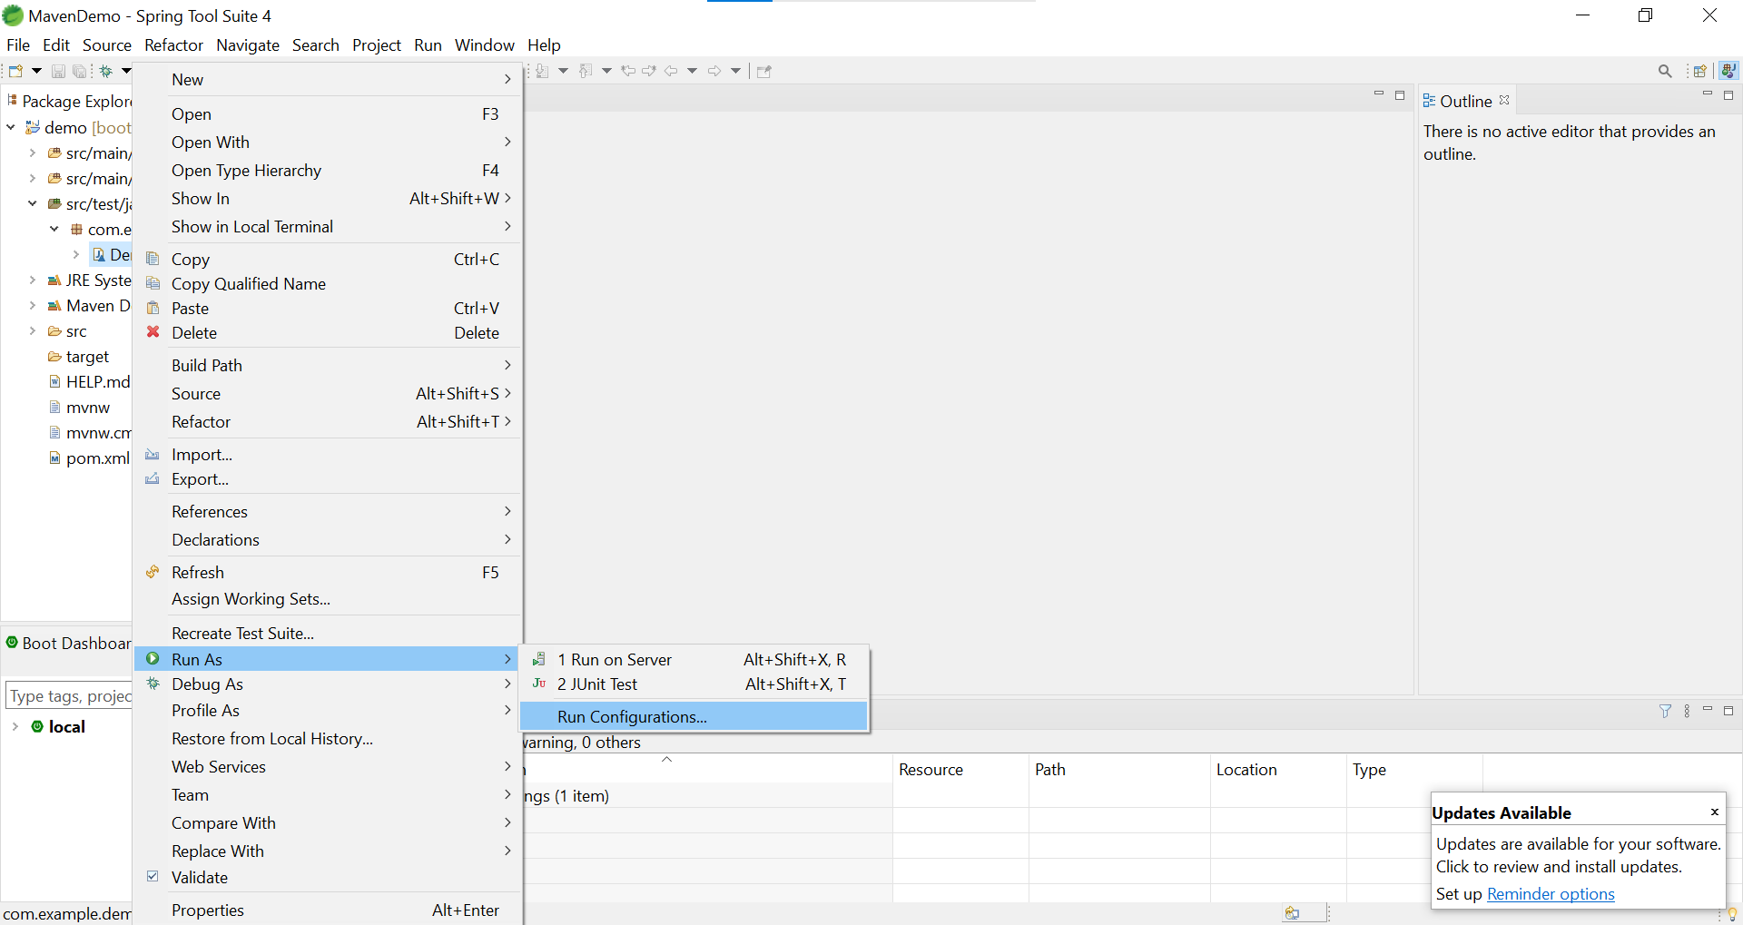Click Copy Qualified Name menu entry
The width and height of the screenshot is (1743, 925).
pyautogui.click(x=329, y=284)
